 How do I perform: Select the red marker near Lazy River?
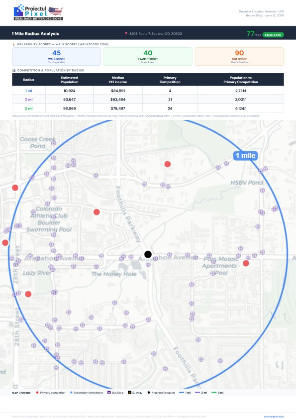coord(28,294)
